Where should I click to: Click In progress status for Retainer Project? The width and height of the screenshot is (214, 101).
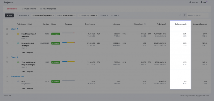point(56,43)
